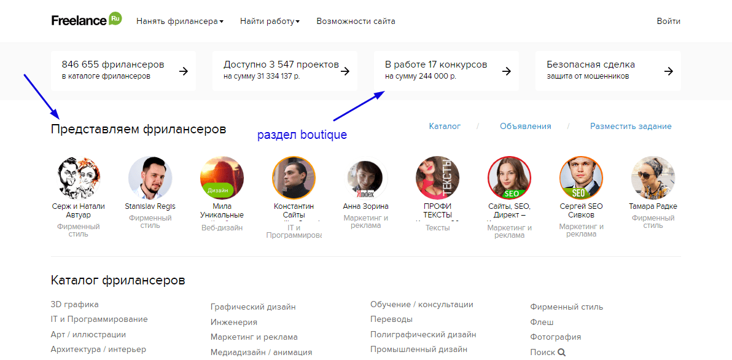Click the arrow on the "Безопасная сделка" card

pos(668,71)
